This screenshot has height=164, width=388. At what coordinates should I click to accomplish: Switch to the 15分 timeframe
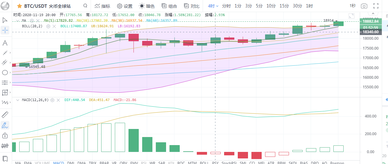284,6
